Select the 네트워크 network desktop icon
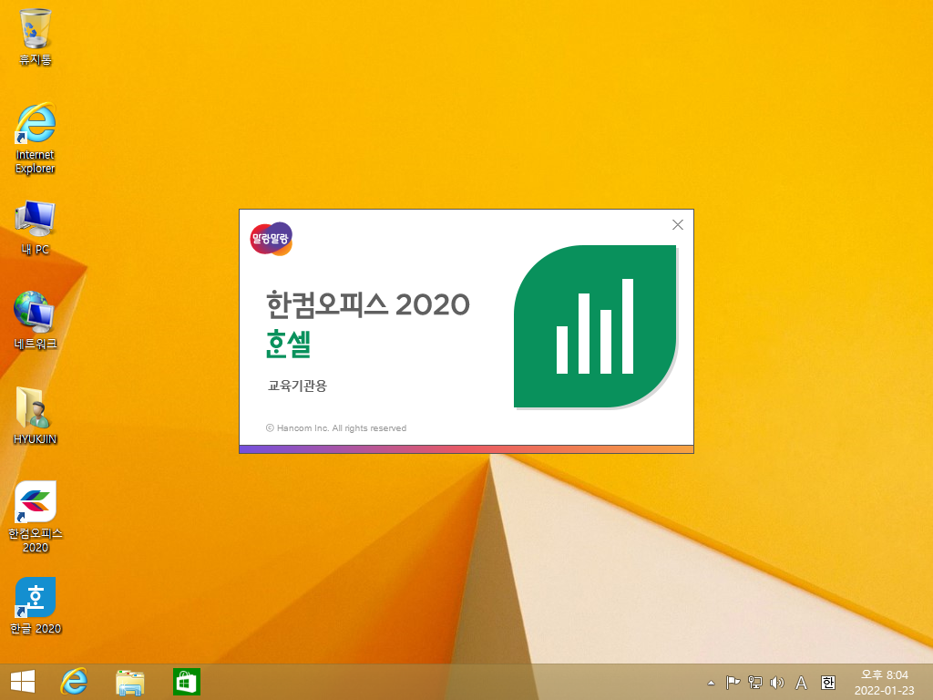 pos(36,320)
